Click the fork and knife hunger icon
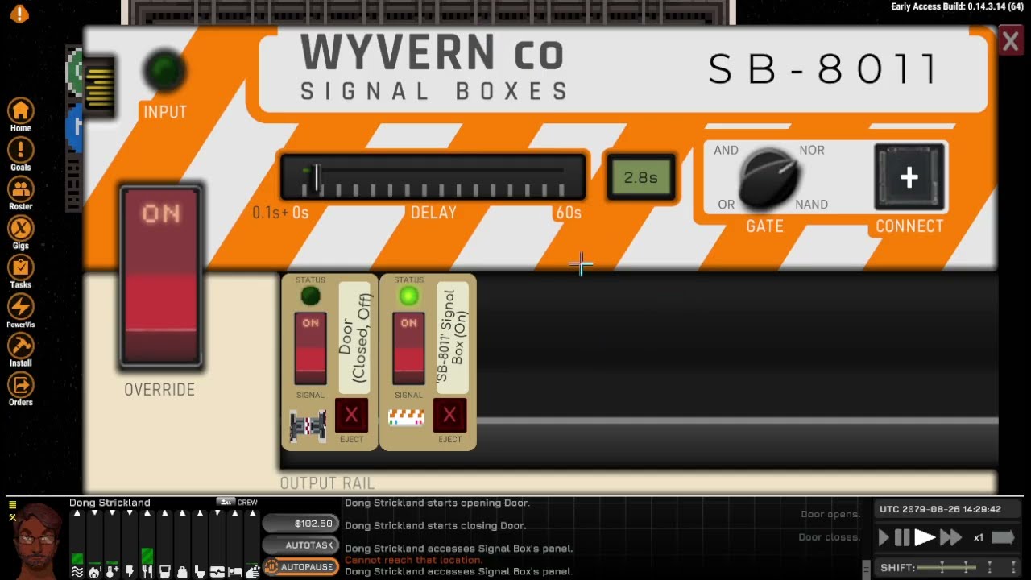The width and height of the screenshot is (1031, 580). click(x=147, y=572)
